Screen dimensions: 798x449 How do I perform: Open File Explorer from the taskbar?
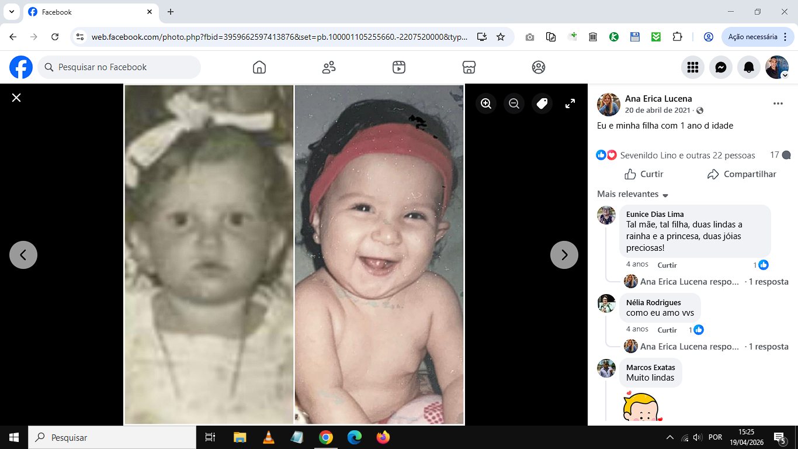(240, 437)
